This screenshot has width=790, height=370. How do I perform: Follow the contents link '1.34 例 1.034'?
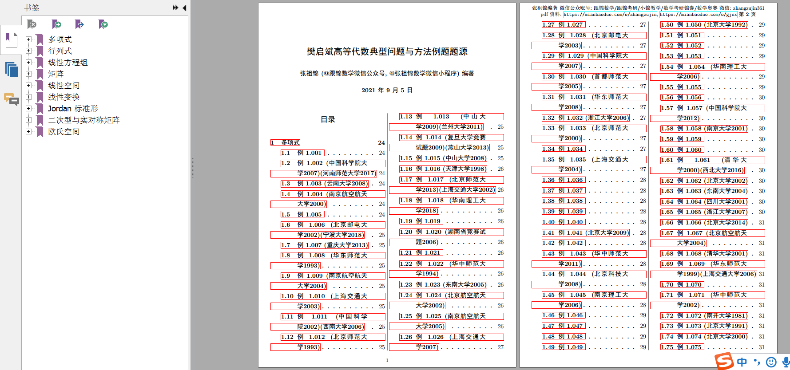pos(564,149)
